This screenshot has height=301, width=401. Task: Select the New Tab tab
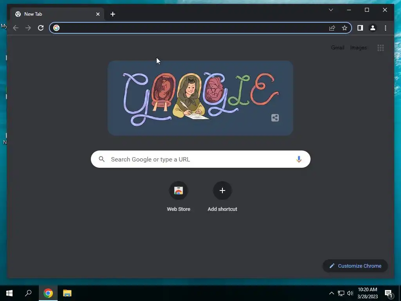tap(57, 14)
